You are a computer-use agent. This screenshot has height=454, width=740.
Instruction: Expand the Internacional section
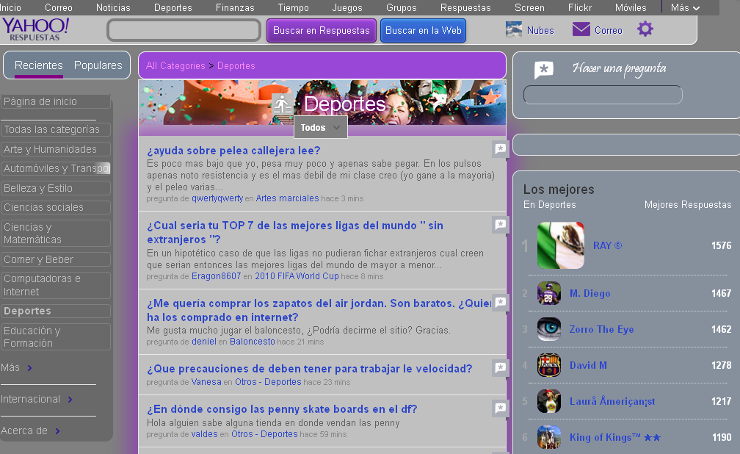(37, 399)
